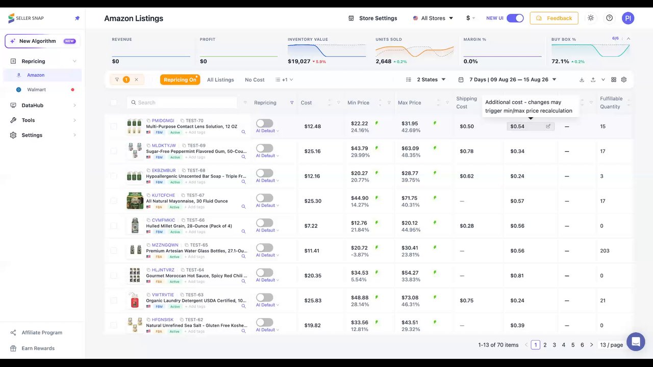Image resolution: width=653 pixels, height=367 pixels.
Task: Copy the TEST-69 SKU
Action: tap(183, 146)
